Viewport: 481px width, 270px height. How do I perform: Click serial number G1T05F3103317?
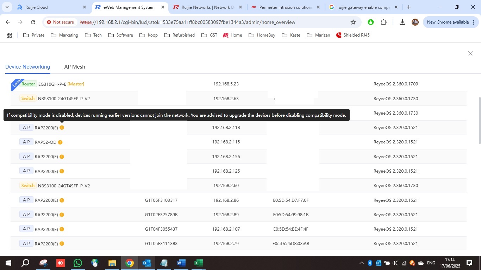pos(161,200)
